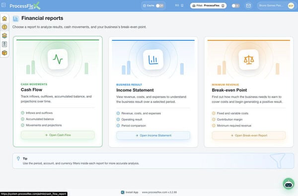Click the Cash Flow card title
Screen dimensions: 298x196
[32, 90]
